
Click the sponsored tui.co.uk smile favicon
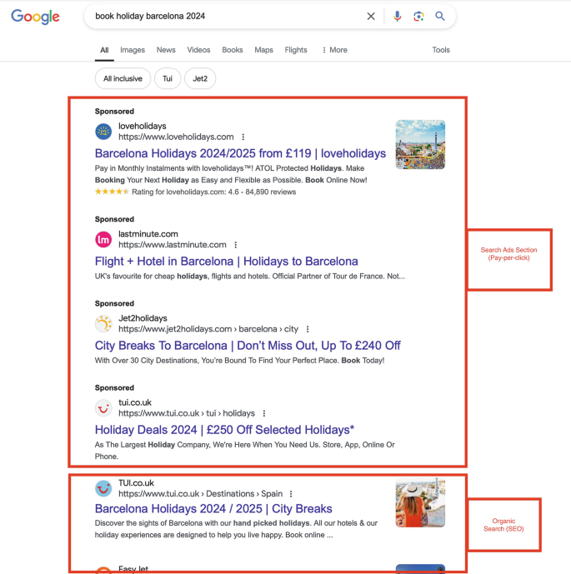point(103,408)
